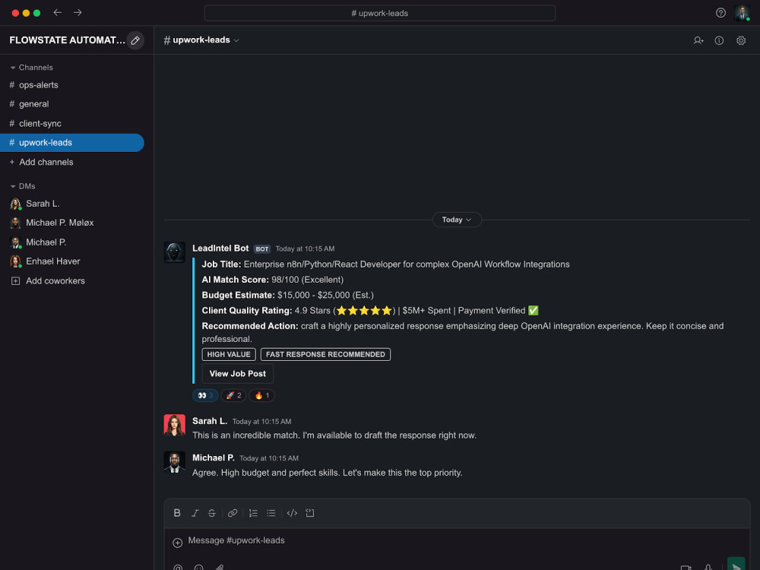
Task: Go back with the left arrow
Action: pos(57,13)
